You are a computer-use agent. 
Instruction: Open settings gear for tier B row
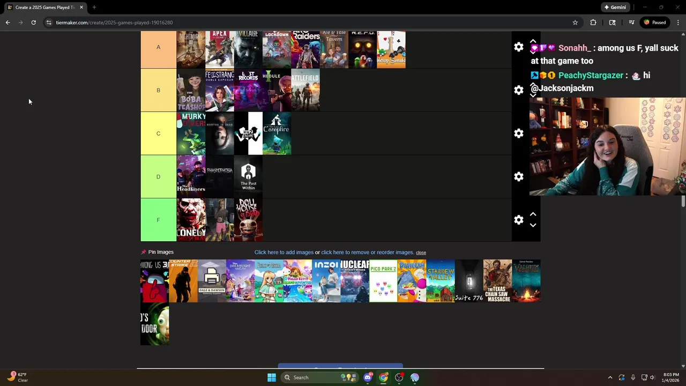click(x=518, y=90)
